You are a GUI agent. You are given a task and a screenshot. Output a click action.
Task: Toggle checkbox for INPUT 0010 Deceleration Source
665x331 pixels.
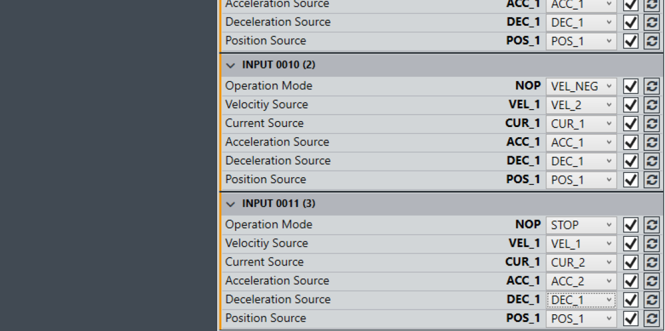630,161
